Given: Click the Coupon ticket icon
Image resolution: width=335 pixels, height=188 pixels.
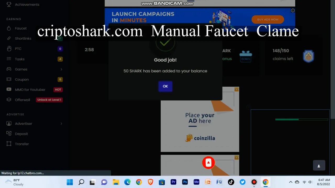Looking at the screenshot, I should (x=9, y=79).
